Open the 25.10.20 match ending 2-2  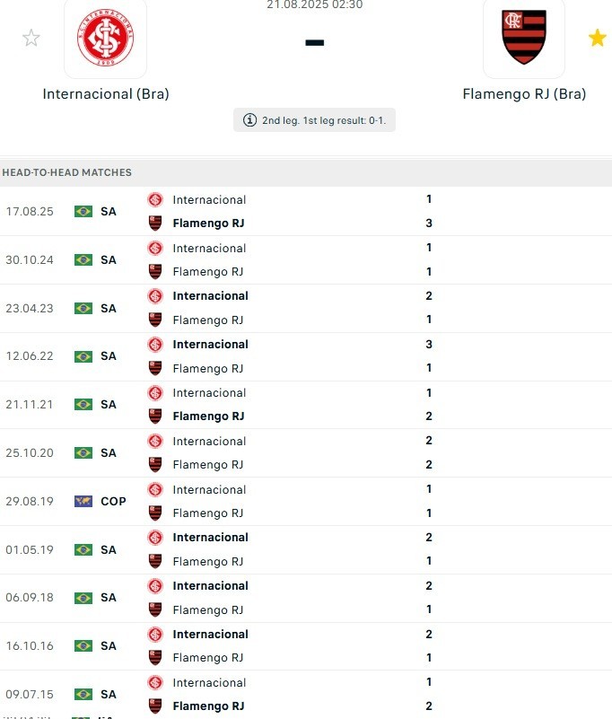tap(305, 452)
